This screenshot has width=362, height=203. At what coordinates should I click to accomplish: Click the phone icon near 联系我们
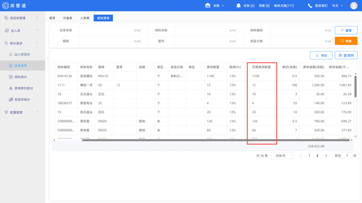[x=310, y=5]
